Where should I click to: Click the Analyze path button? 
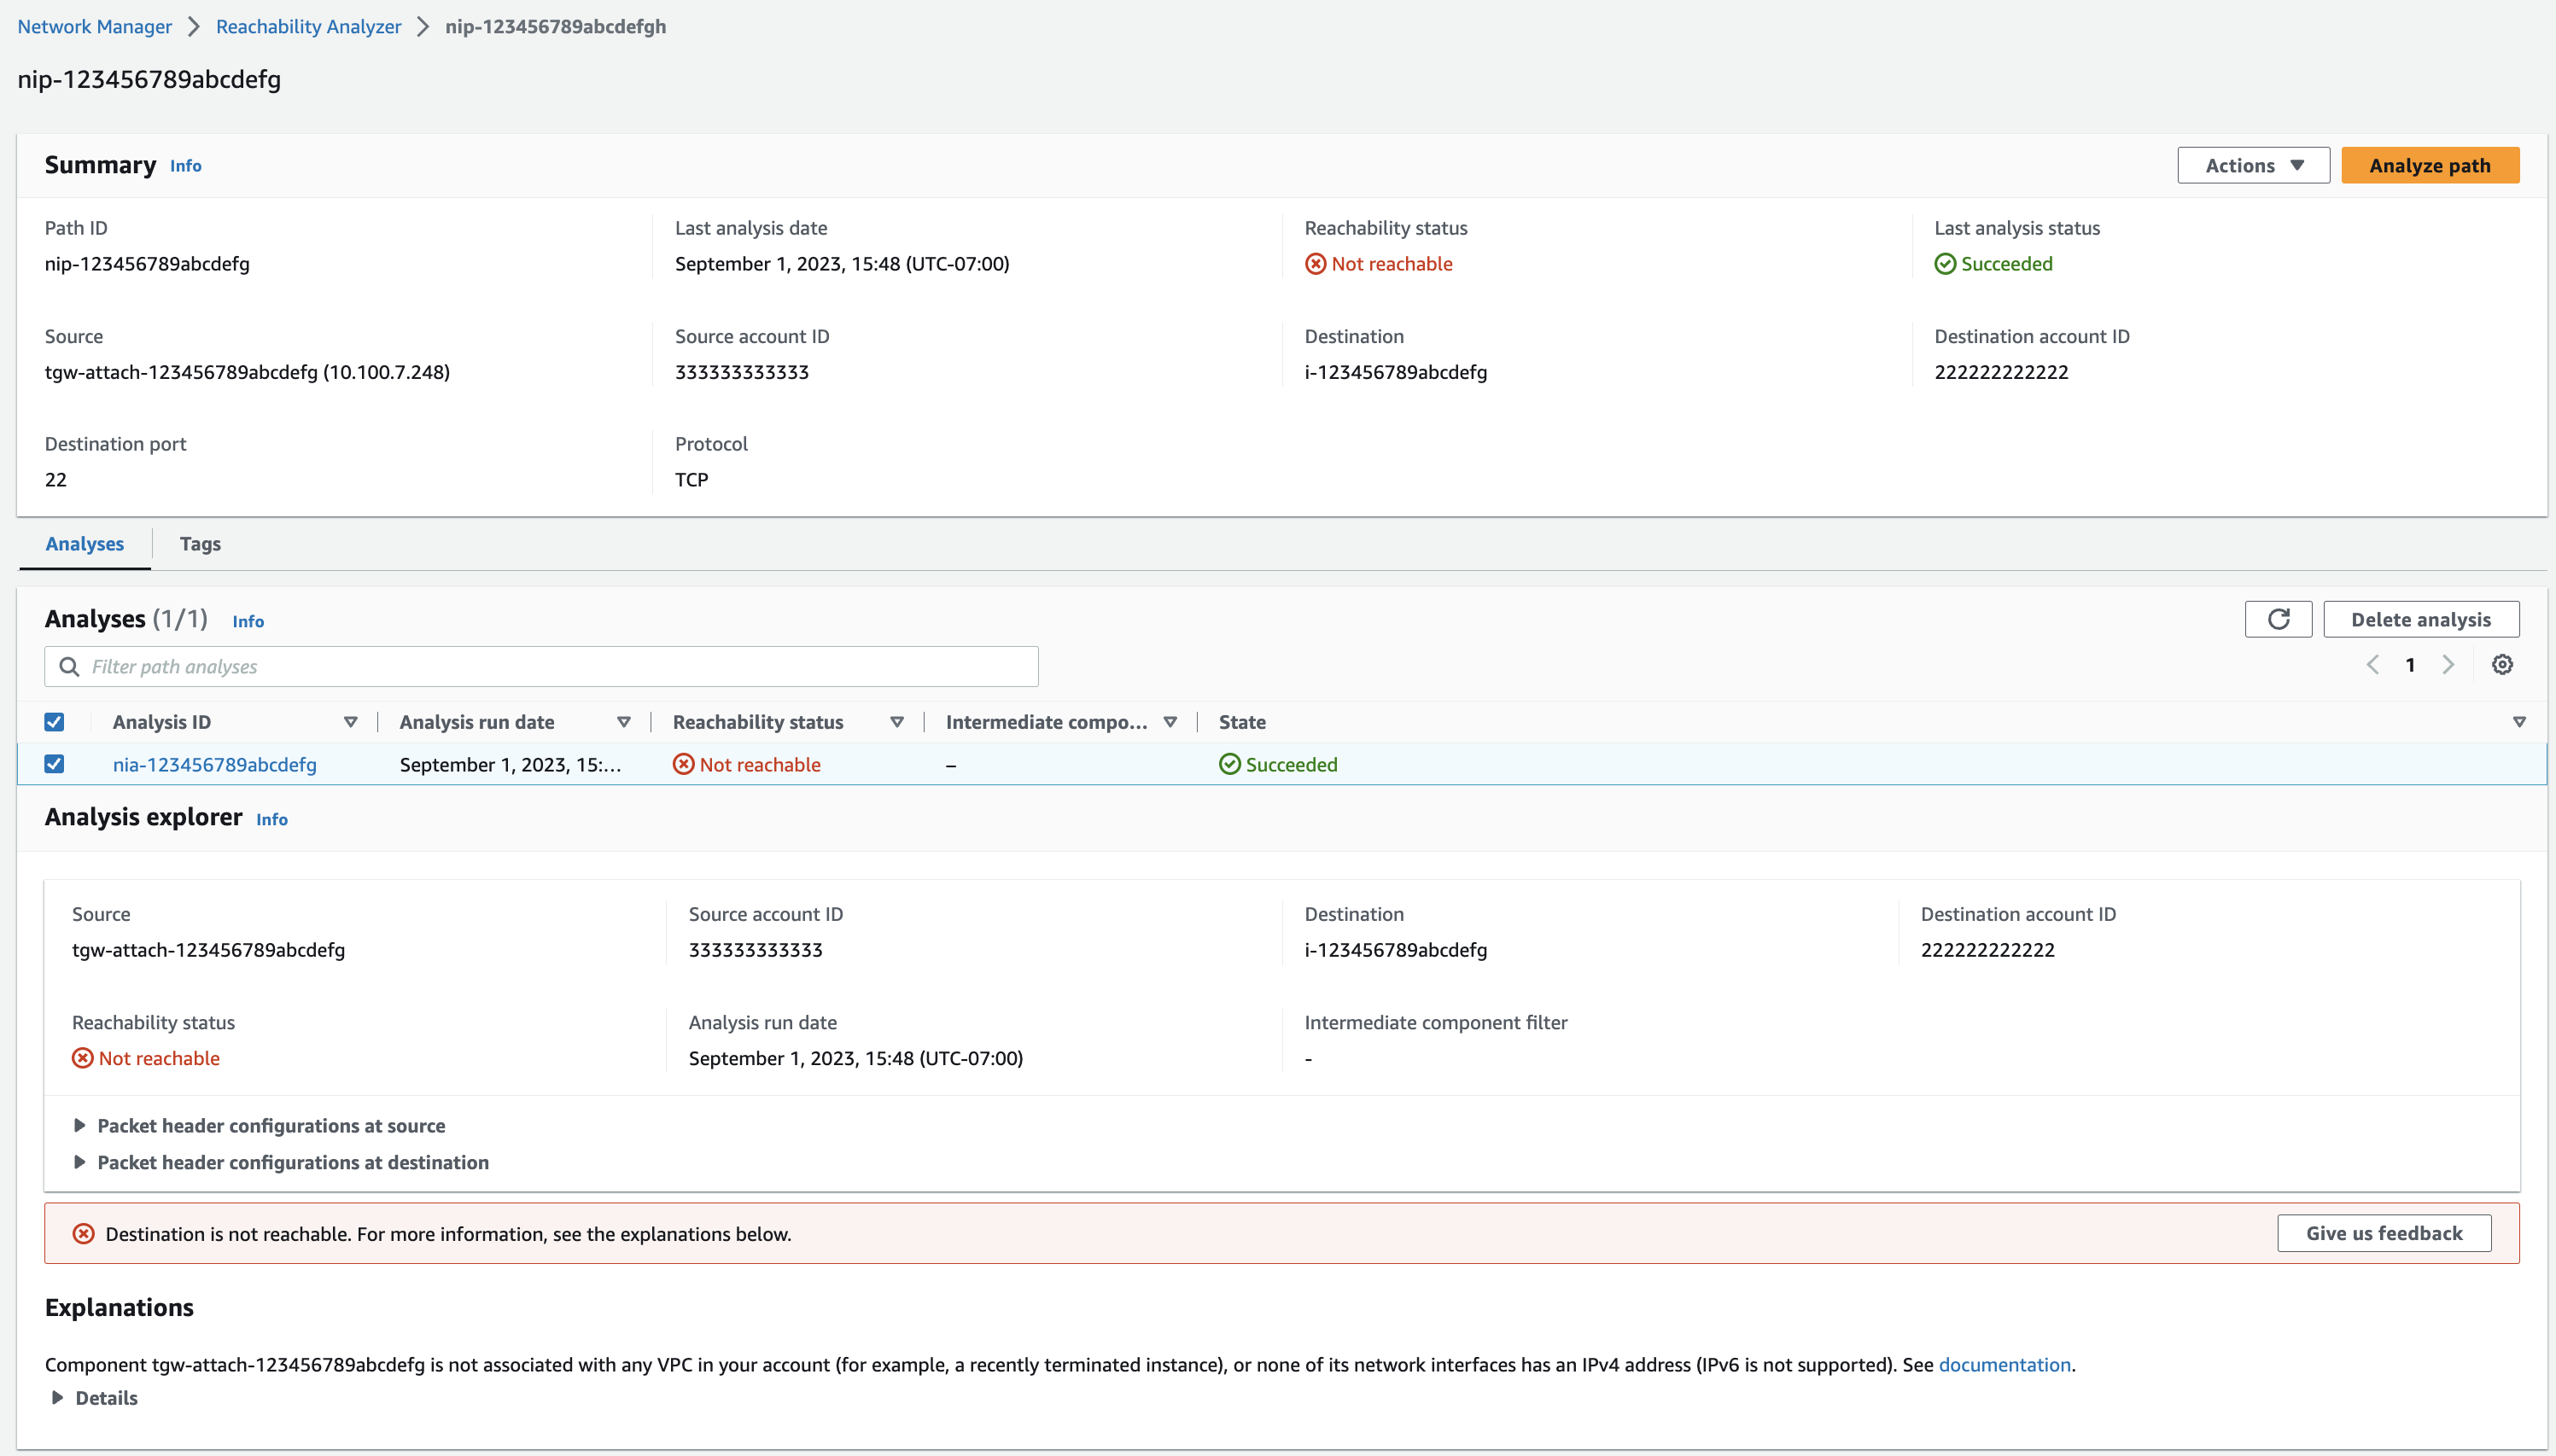pyautogui.click(x=2429, y=165)
